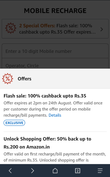Click the Flash sale 100% cashback title
The width and height of the screenshot is (110, 177).
(x=45, y=96)
